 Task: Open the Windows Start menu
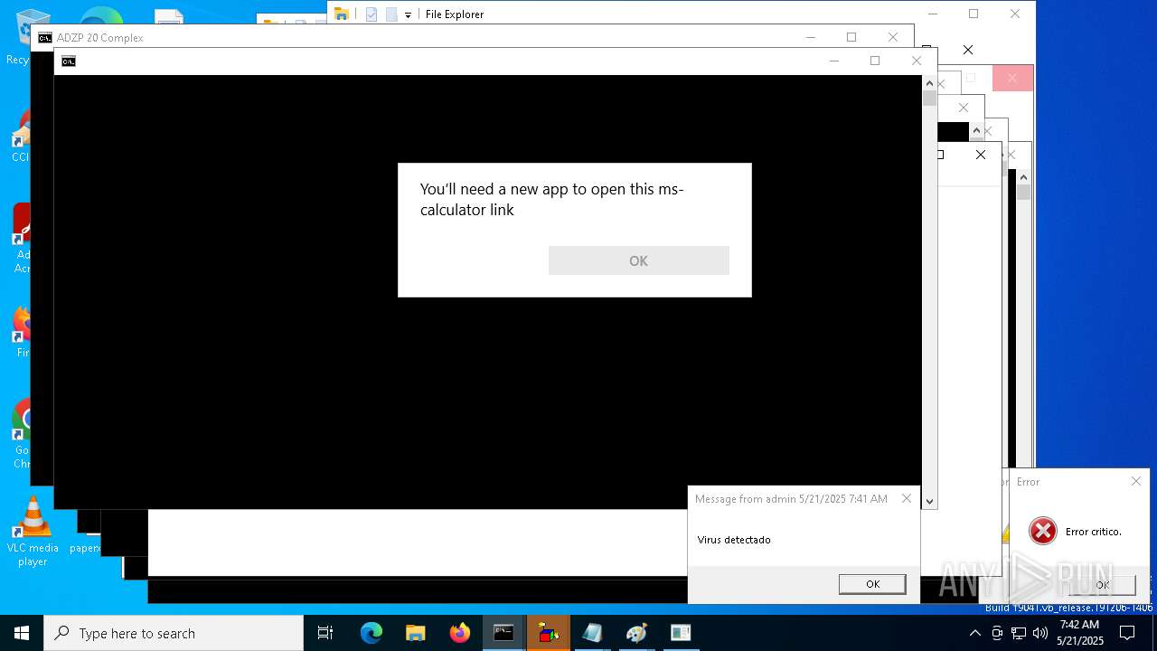[x=22, y=633]
